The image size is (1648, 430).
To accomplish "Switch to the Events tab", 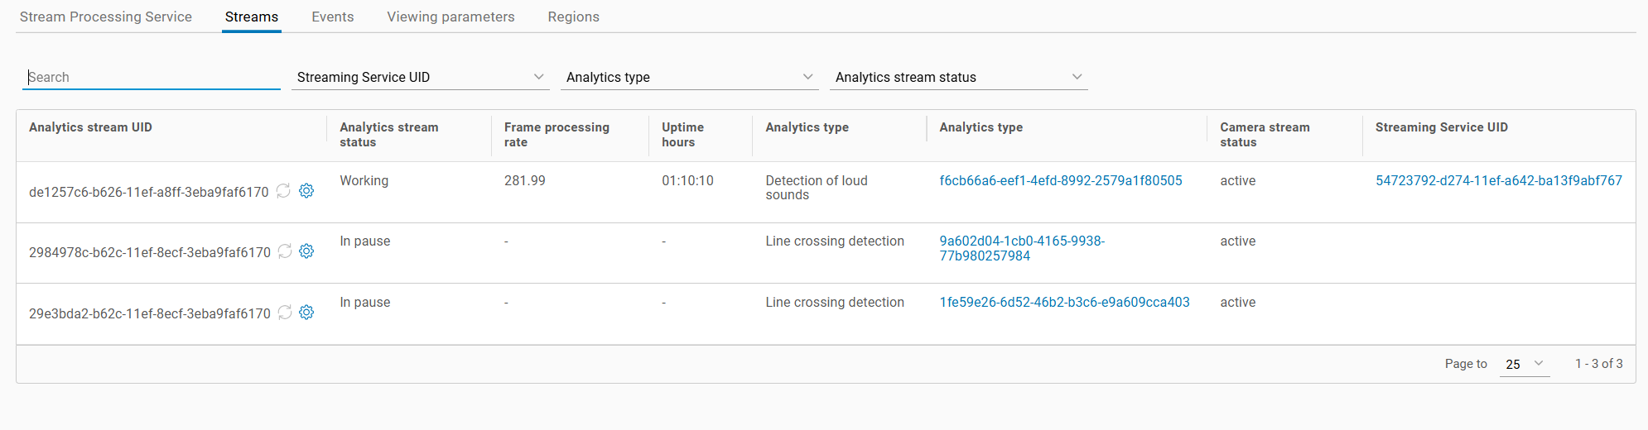I will tap(332, 17).
